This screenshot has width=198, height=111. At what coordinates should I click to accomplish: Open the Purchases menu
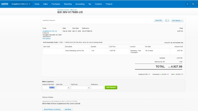(56, 4)
